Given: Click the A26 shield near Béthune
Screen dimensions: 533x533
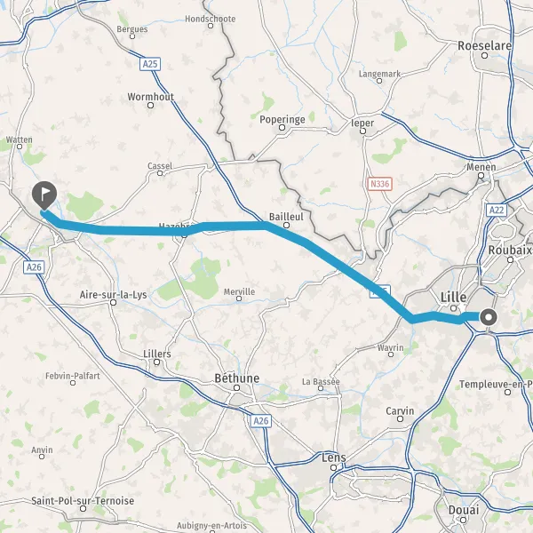Looking at the screenshot, I should pos(261,421).
